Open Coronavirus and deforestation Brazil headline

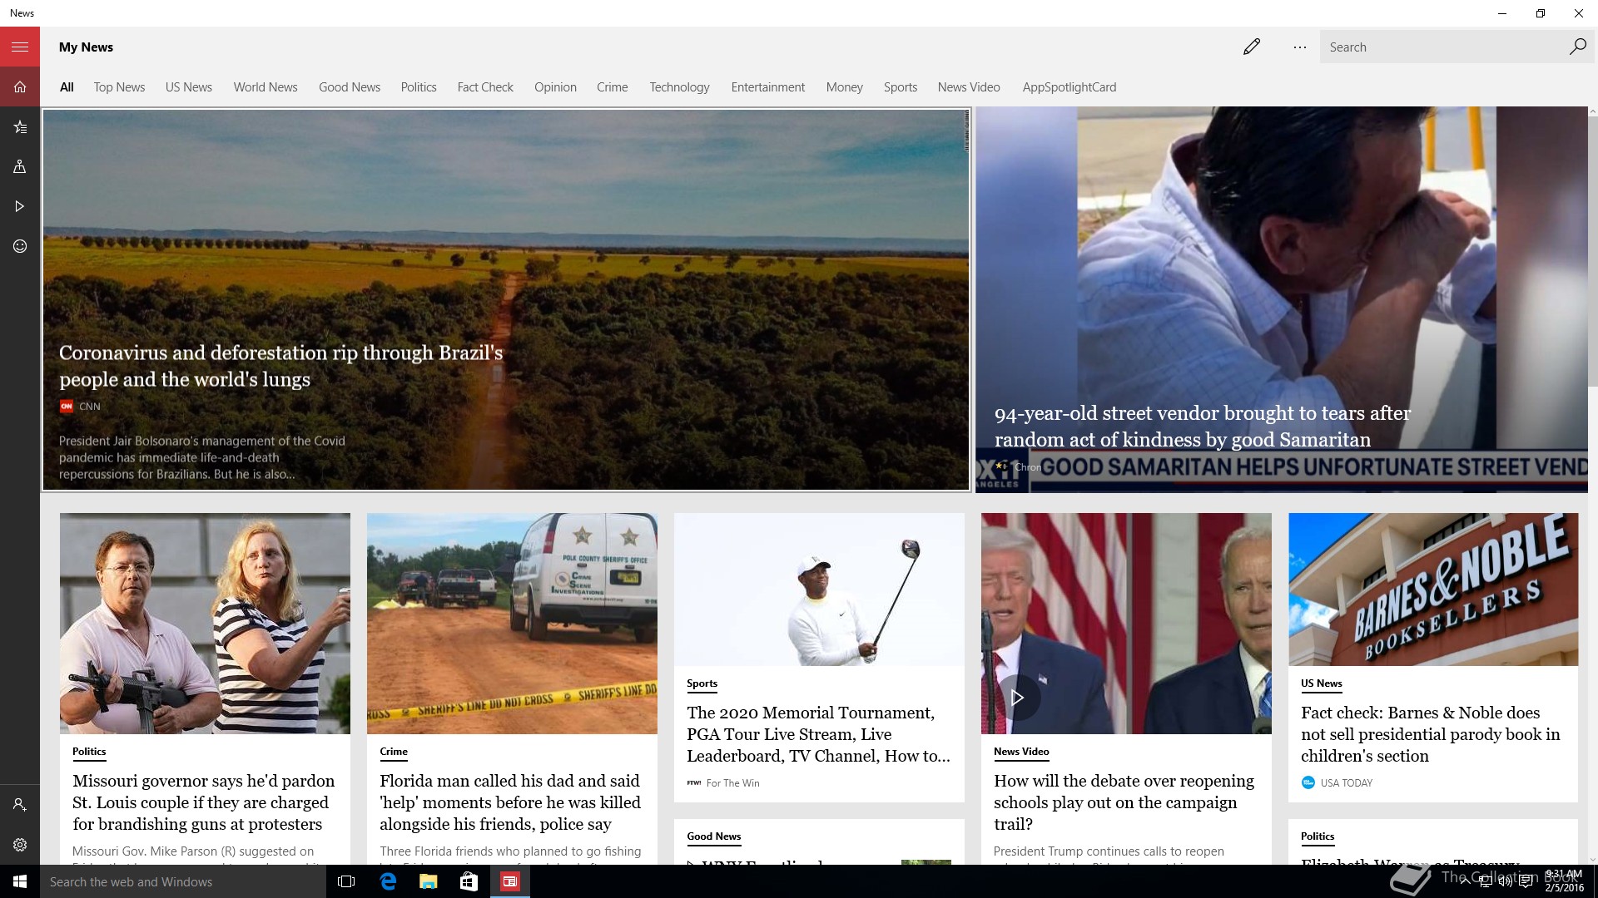pos(281,366)
